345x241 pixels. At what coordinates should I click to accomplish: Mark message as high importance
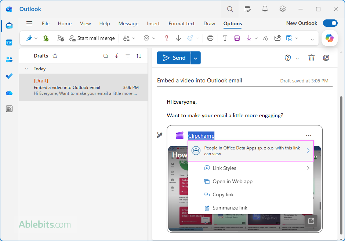point(167,38)
